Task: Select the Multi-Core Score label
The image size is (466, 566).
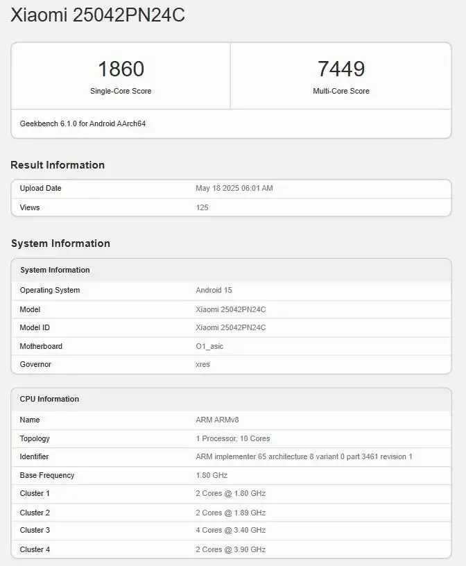Action: click(340, 91)
